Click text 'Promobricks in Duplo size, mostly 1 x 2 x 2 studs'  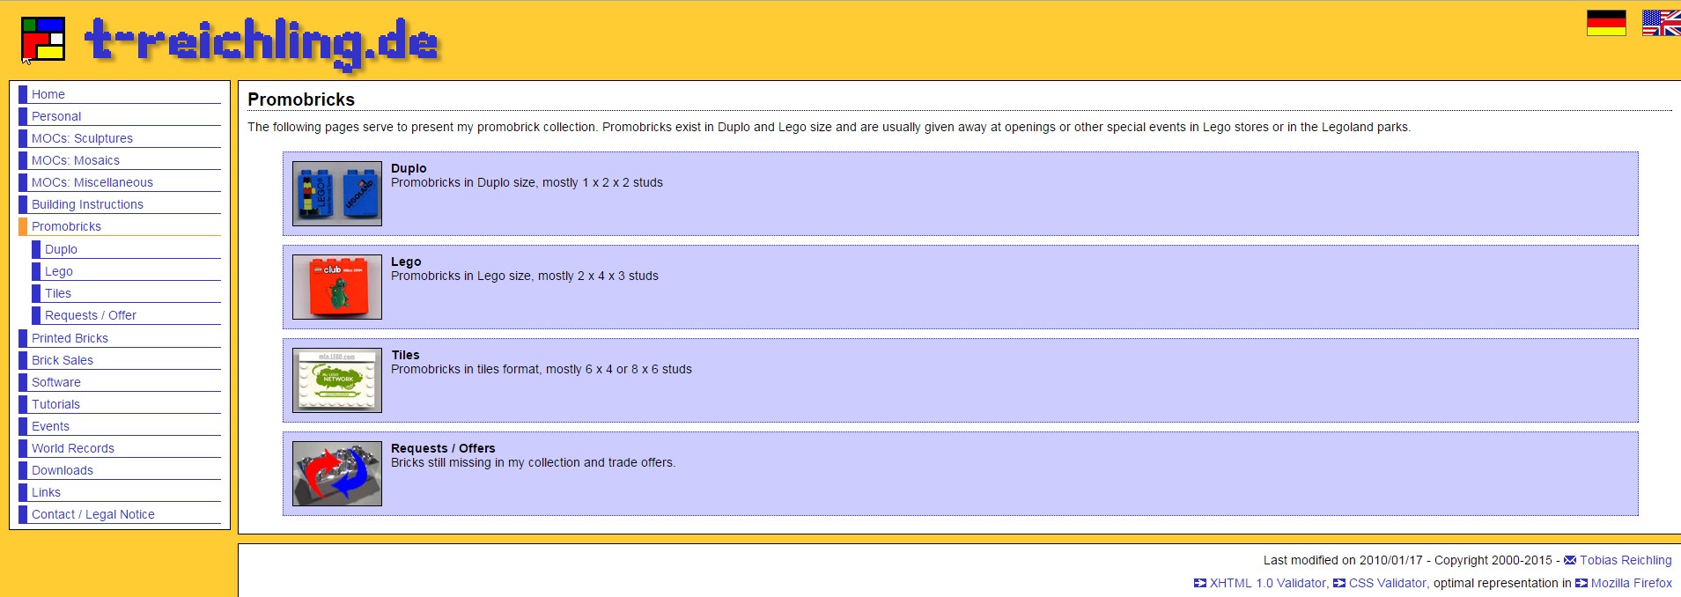point(527,182)
